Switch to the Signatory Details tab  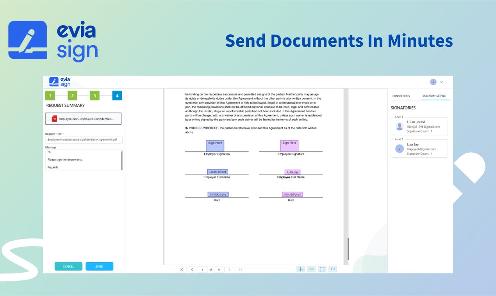click(434, 96)
